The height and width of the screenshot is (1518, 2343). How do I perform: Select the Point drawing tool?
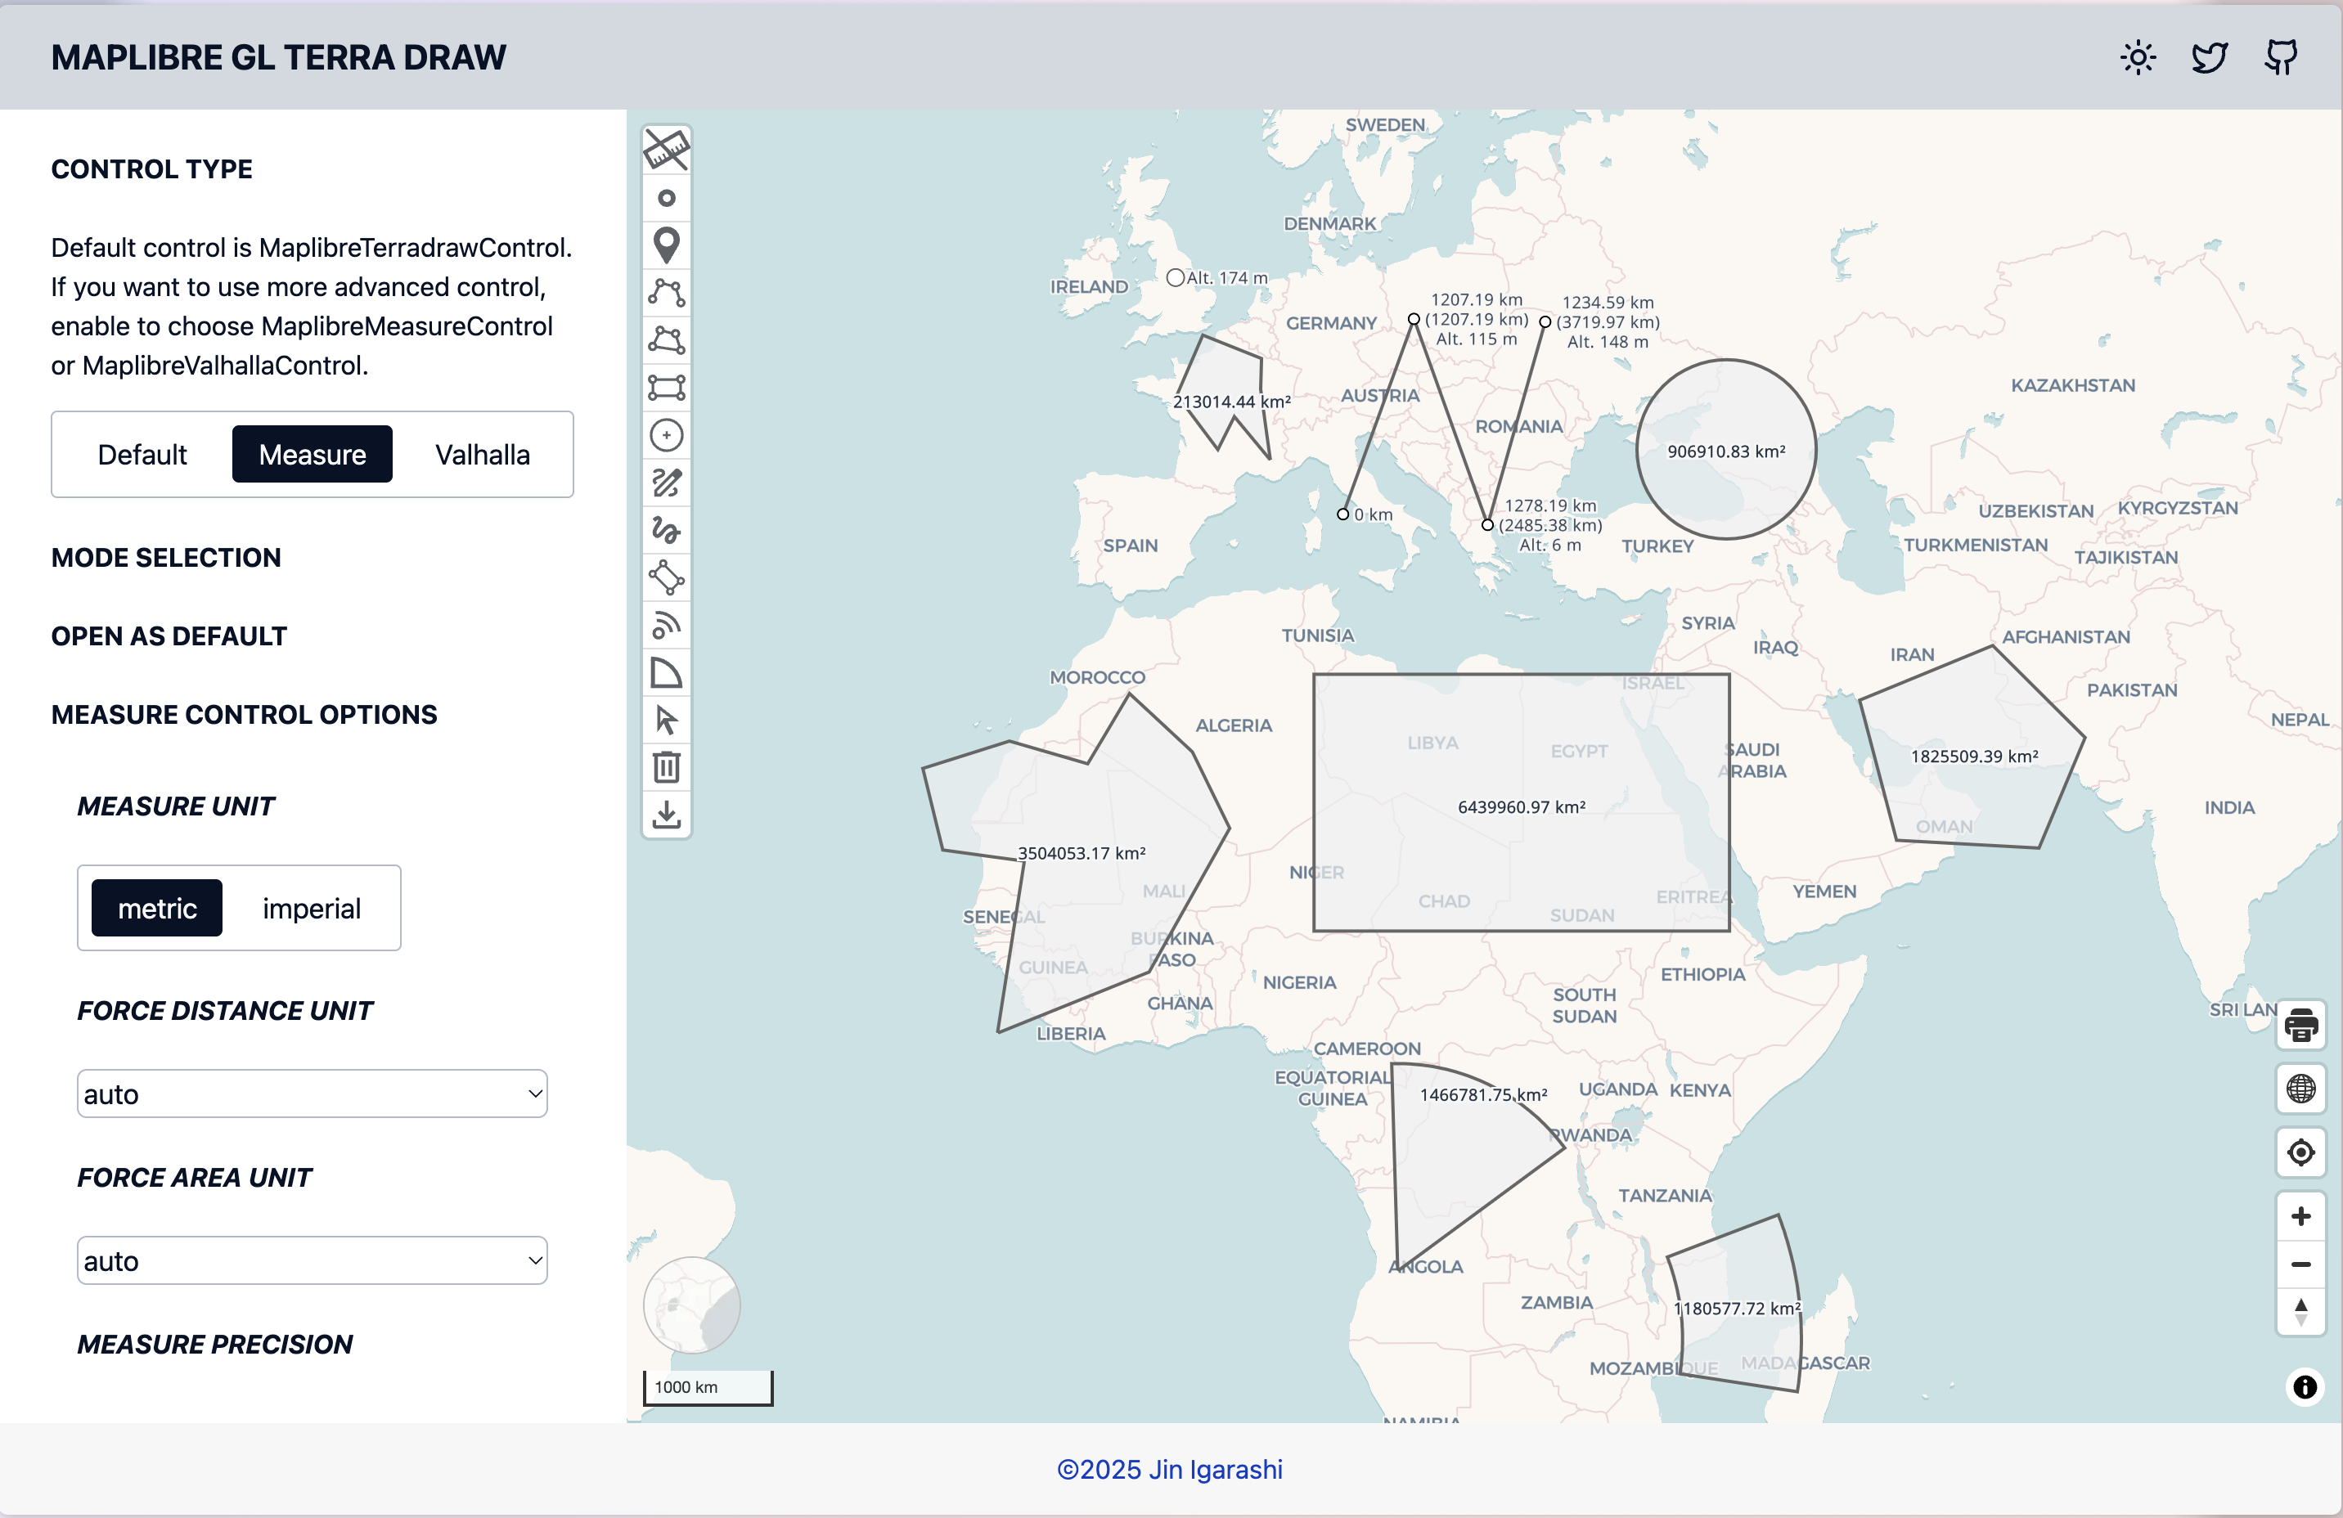(x=668, y=198)
